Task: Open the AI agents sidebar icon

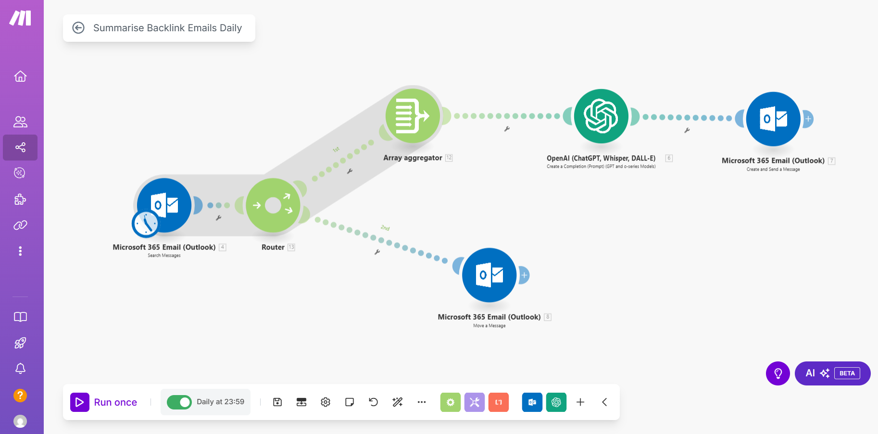Action: pyautogui.click(x=20, y=173)
